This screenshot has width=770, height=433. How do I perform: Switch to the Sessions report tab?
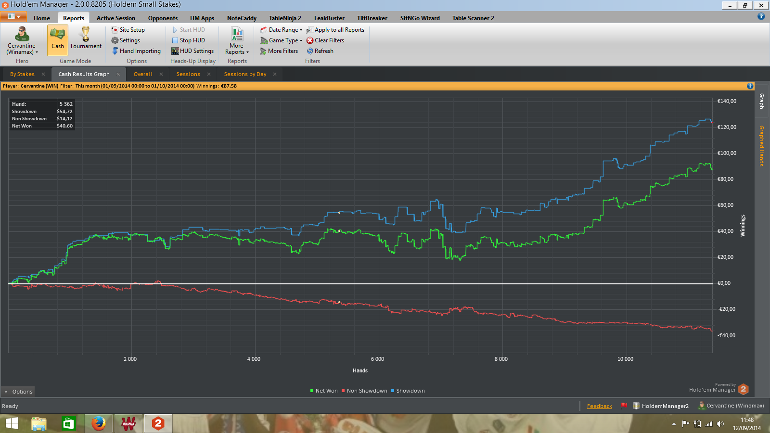coord(188,74)
